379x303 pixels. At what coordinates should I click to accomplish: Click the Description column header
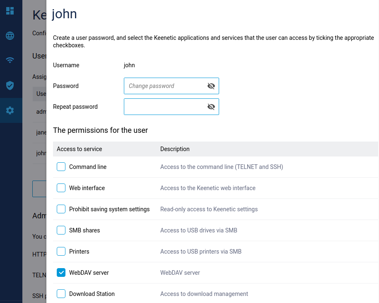pyautogui.click(x=175, y=149)
